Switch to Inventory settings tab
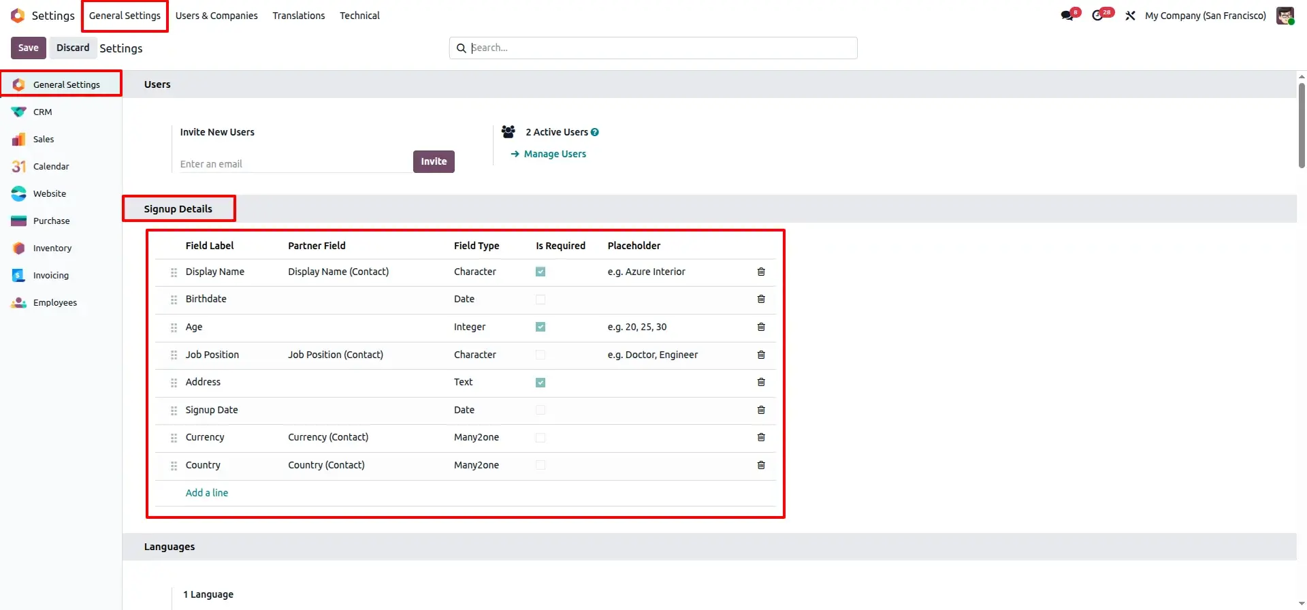The width and height of the screenshot is (1307, 610). pos(61,248)
